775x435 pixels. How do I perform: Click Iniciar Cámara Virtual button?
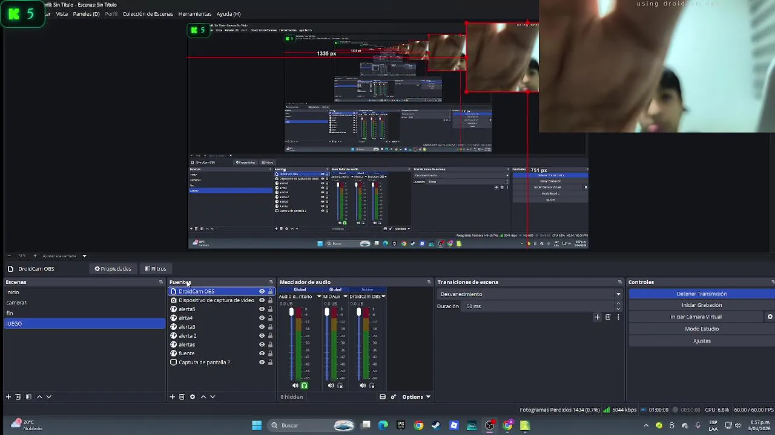coord(696,317)
